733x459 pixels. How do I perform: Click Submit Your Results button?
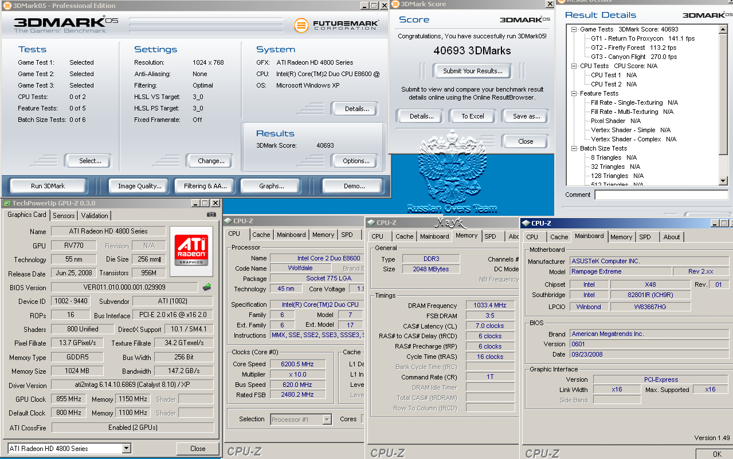coord(472,71)
